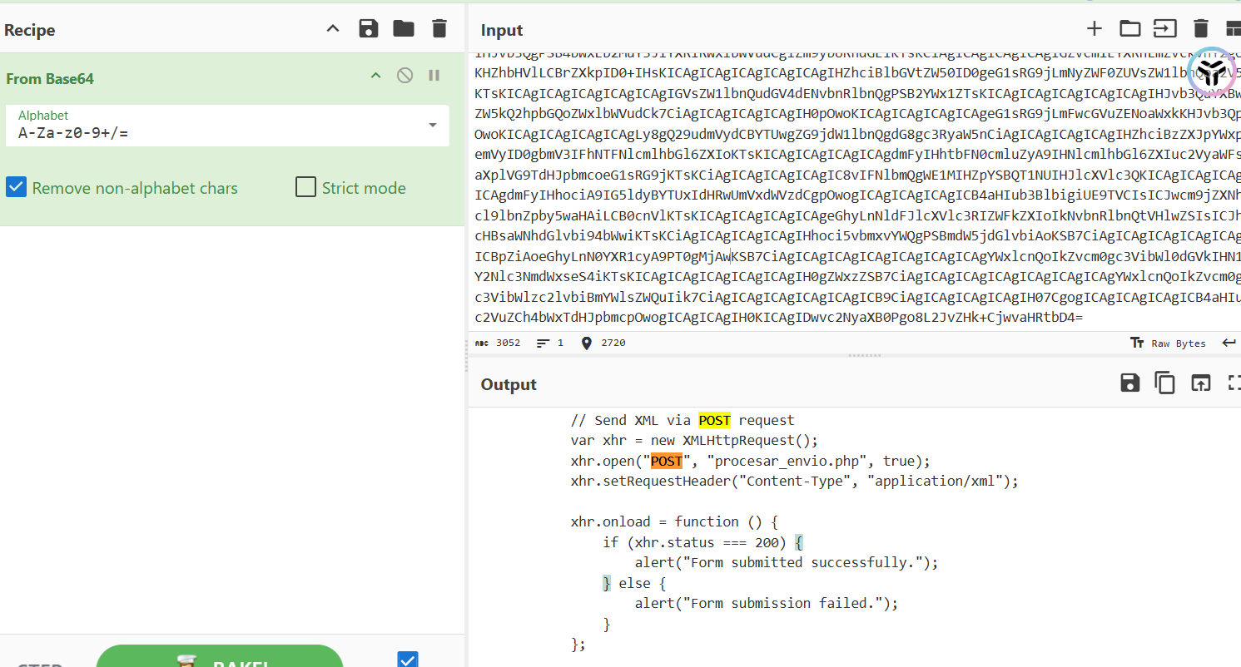Viewport: 1241px width, 667px height.
Task: Change input encoding via Raw Bytes
Action: [1168, 343]
